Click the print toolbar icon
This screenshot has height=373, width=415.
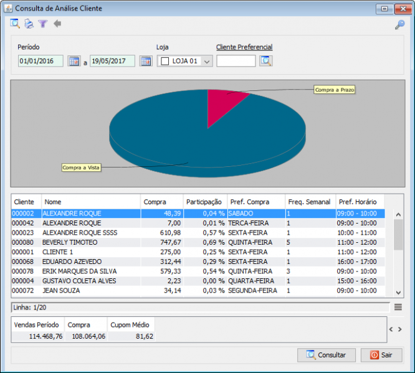pos(29,24)
